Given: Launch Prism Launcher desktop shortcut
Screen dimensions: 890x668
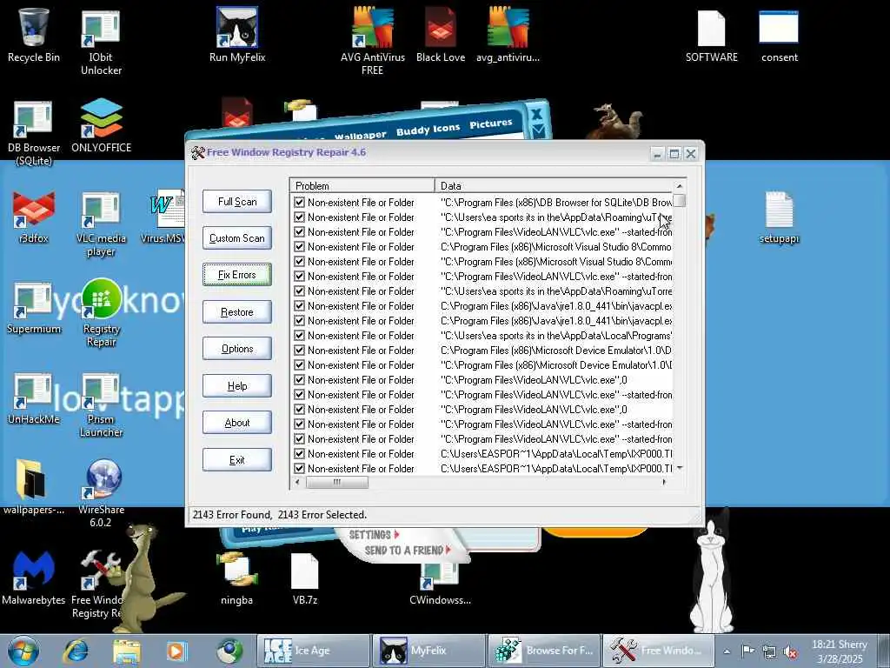Looking at the screenshot, I should click(x=101, y=405).
